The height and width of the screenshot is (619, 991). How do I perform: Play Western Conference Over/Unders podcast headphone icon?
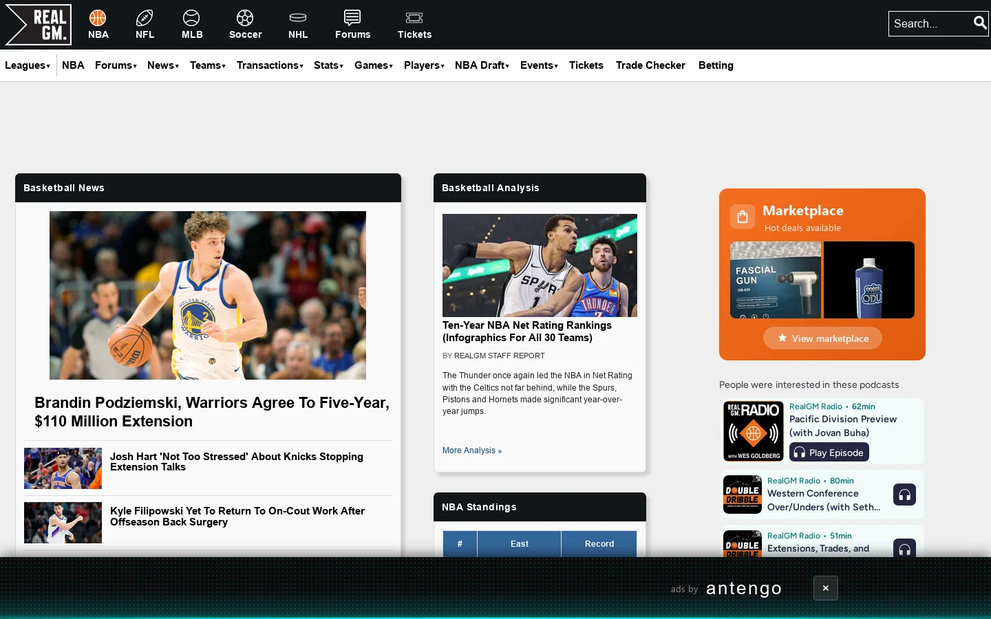point(904,495)
